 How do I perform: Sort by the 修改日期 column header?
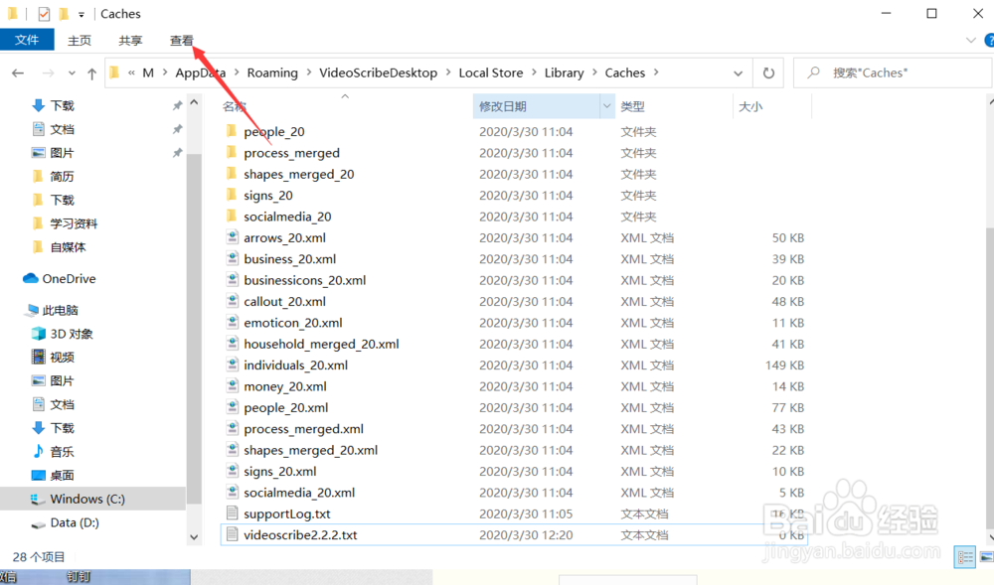click(503, 106)
